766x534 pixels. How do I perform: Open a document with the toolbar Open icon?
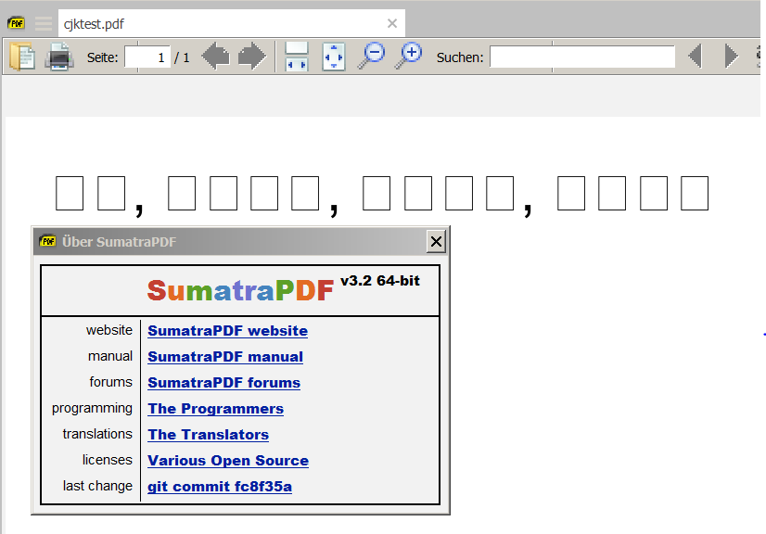[22, 57]
